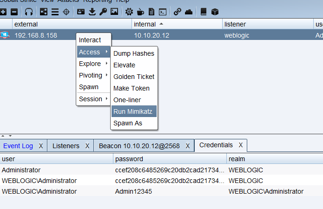
Task: Open keystrokes via the key icon
Action: pyautogui.click(x=103, y=12)
